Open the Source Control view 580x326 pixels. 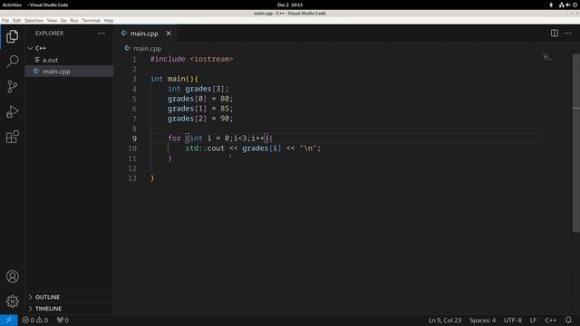[12, 87]
